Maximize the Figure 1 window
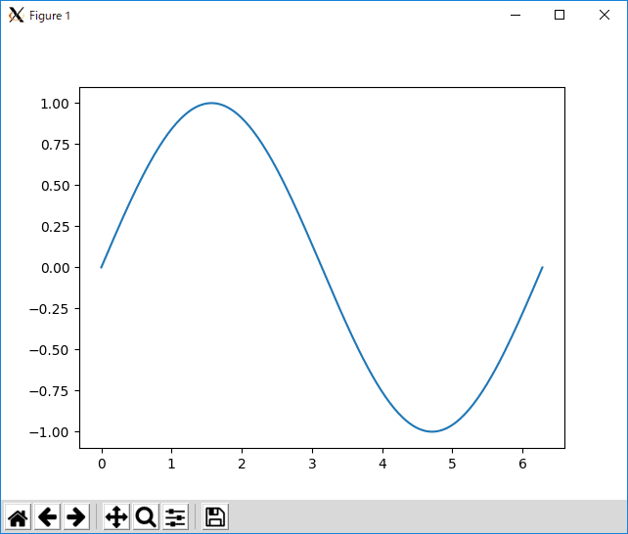 click(560, 16)
